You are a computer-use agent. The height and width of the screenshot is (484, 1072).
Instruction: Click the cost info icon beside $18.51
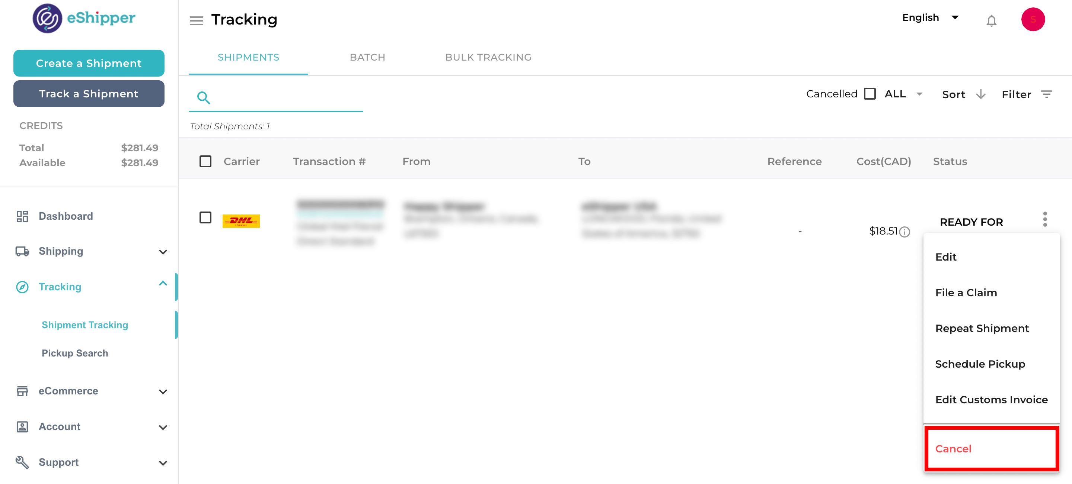coord(904,232)
